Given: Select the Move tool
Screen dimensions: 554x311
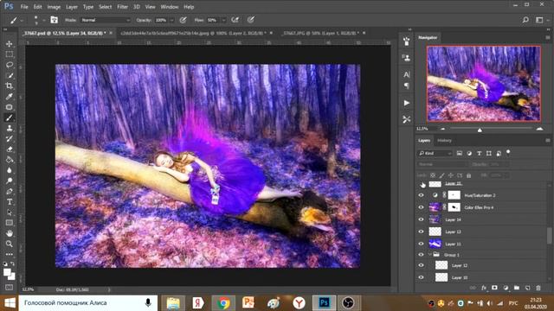Looking at the screenshot, I should (10, 44).
